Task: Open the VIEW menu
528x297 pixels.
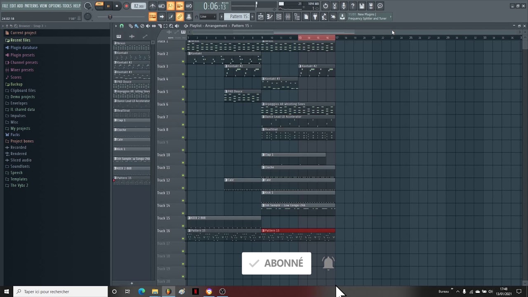Action: click(43, 6)
